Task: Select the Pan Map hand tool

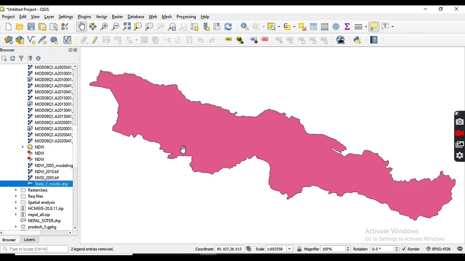Action: tap(82, 26)
